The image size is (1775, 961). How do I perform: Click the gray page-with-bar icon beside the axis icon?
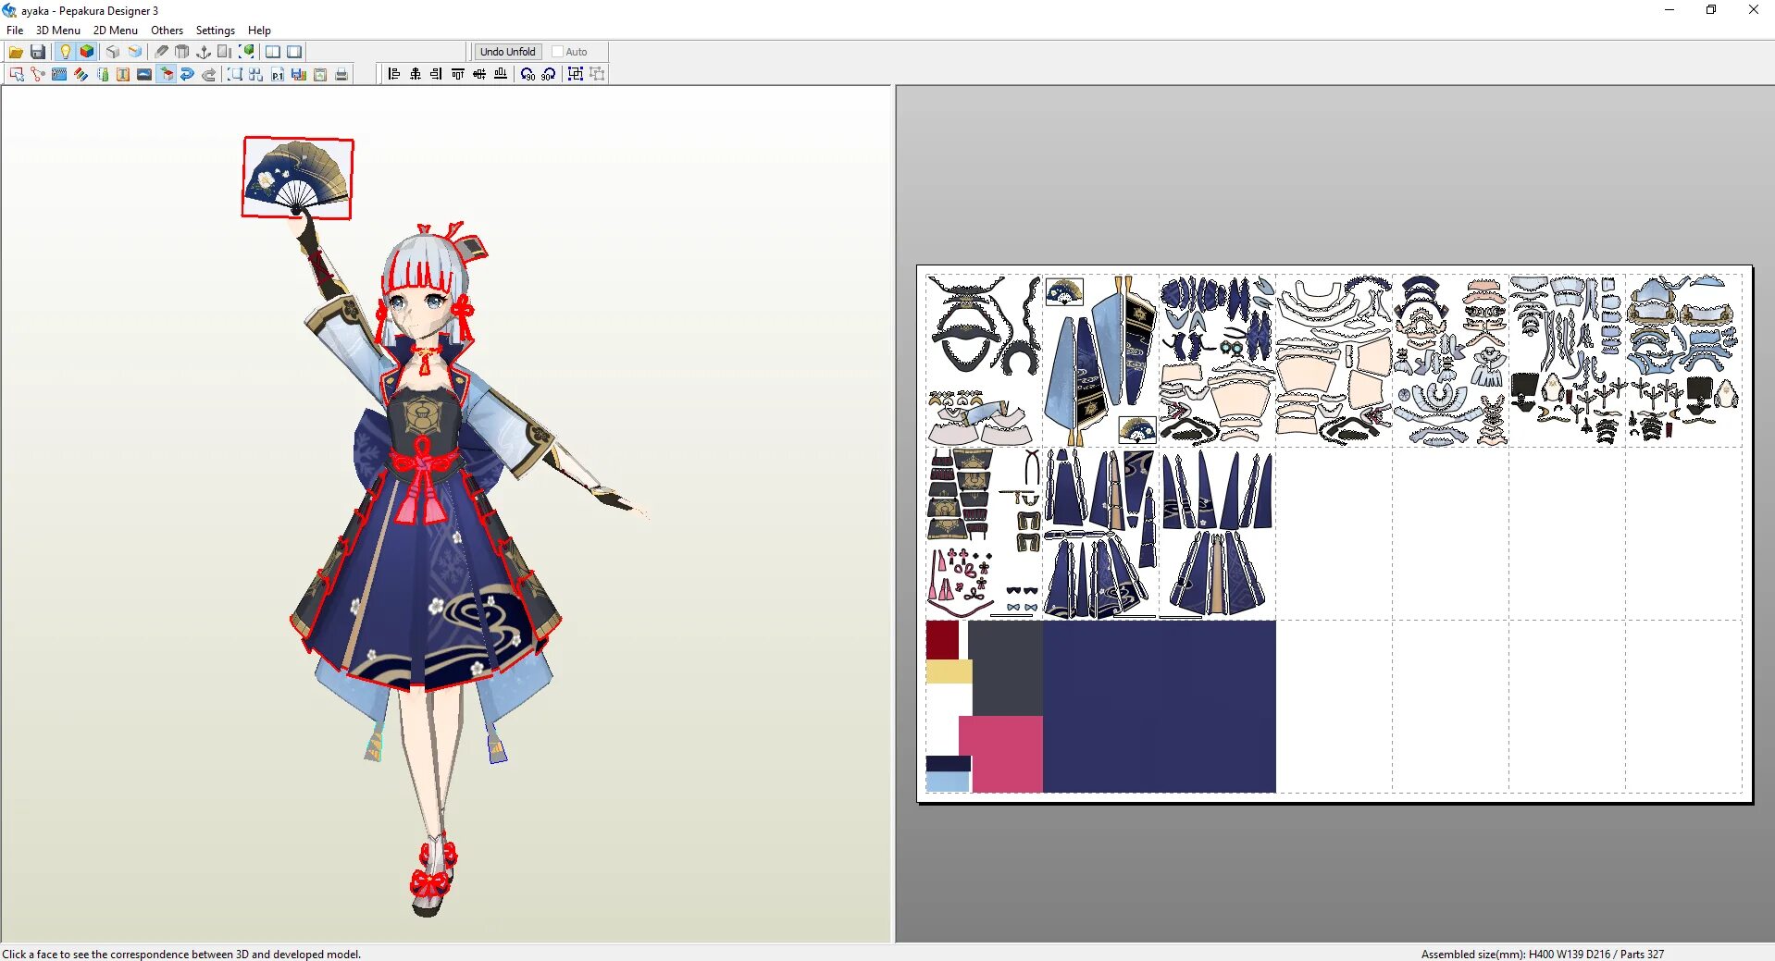225,52
